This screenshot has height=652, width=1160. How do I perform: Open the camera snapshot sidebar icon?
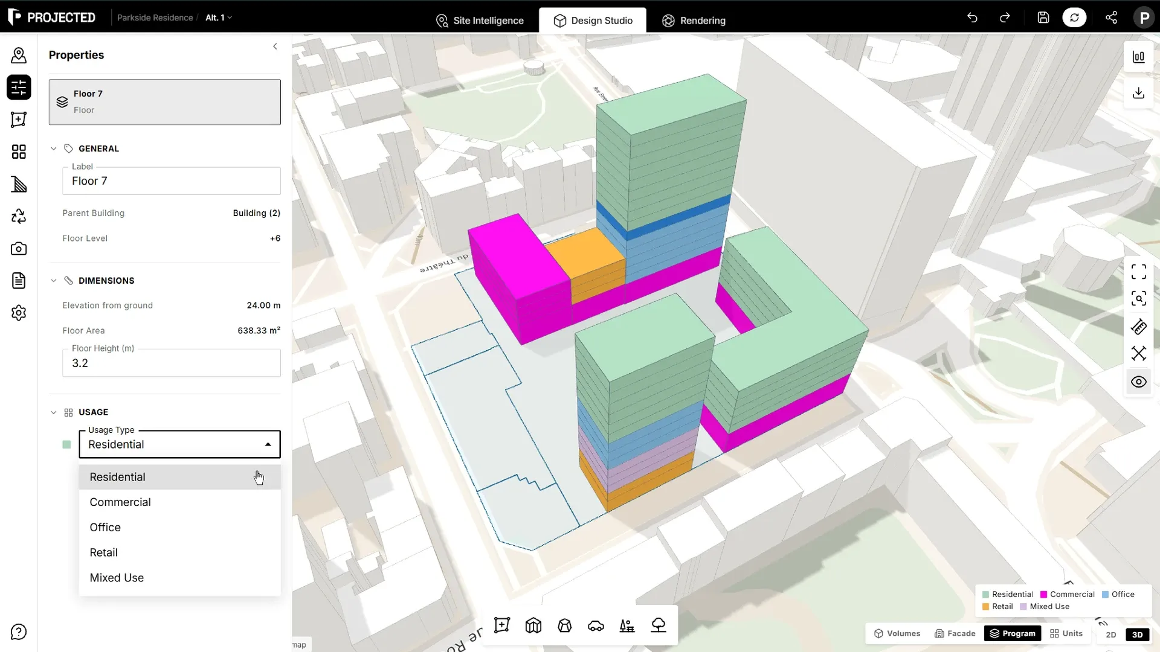coord(19,249)
